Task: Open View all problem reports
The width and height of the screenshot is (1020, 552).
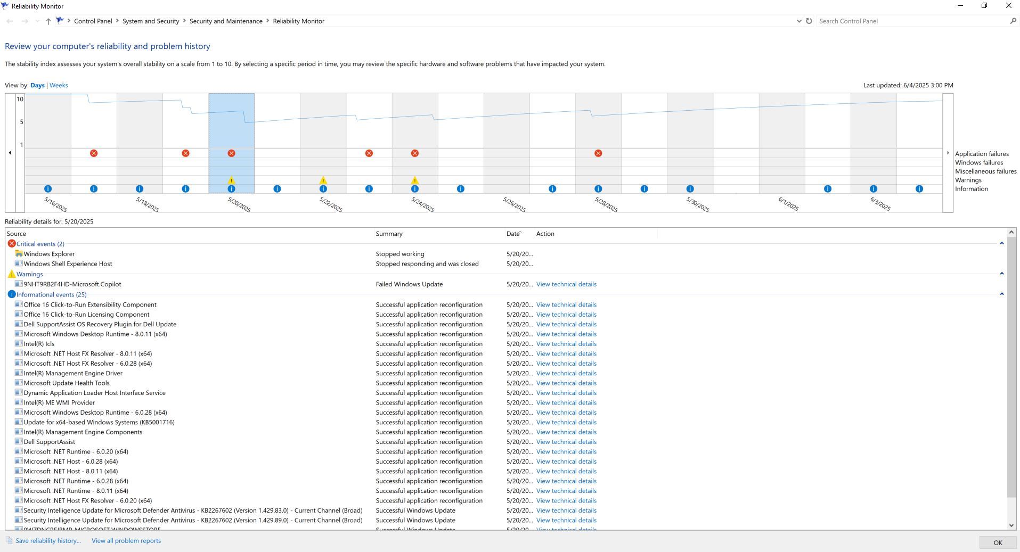Action: click(x=126, y=541)
